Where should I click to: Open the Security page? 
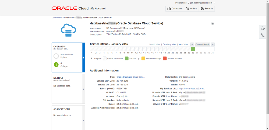point(207,9)
